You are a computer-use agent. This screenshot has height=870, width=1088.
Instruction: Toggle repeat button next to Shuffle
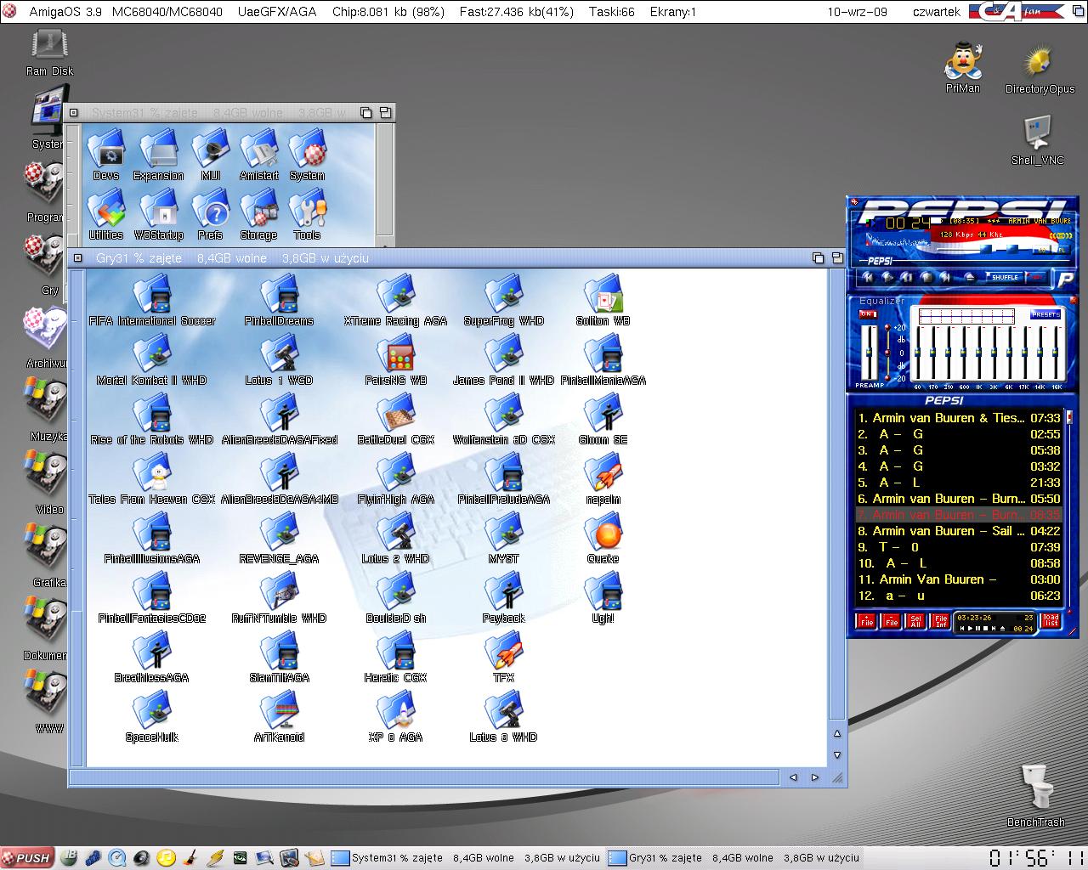coord(1036,277)
